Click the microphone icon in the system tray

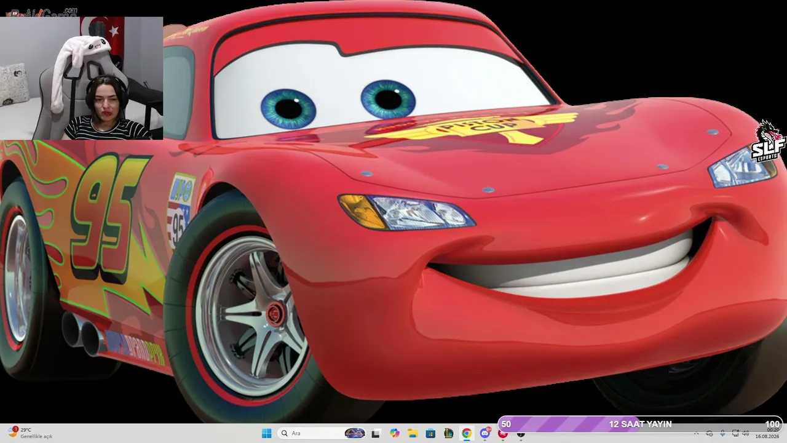pyautogui.click(x=722, y=433)
